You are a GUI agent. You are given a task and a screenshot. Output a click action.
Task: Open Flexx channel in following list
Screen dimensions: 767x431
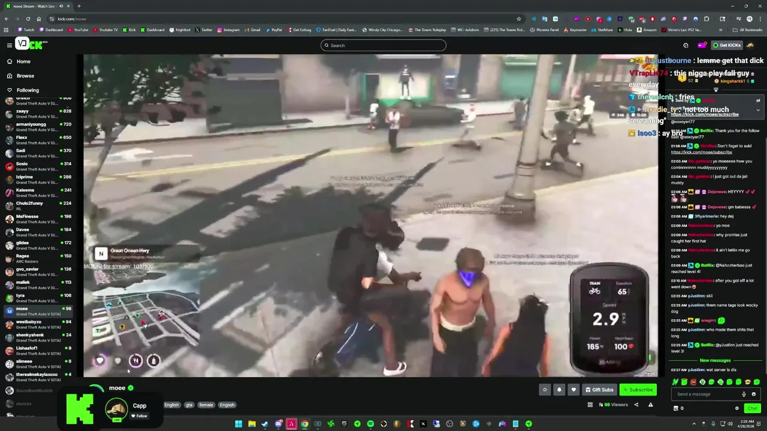pyautogui.click(x=38, y=139)
